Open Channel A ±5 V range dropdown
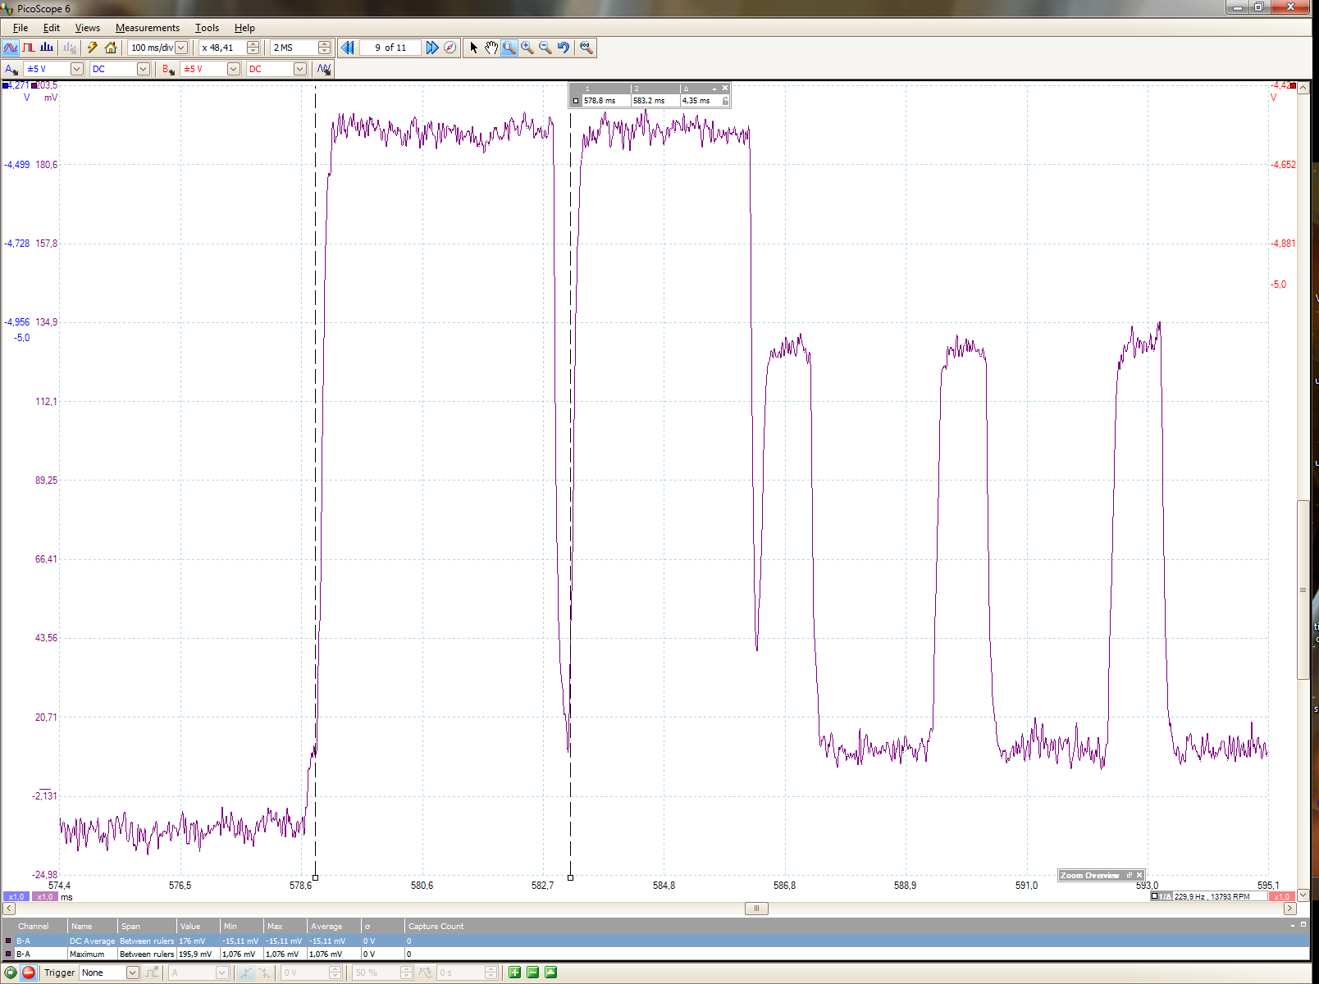This screenshot has width=1319, height=984. click(x=76, y=69)
